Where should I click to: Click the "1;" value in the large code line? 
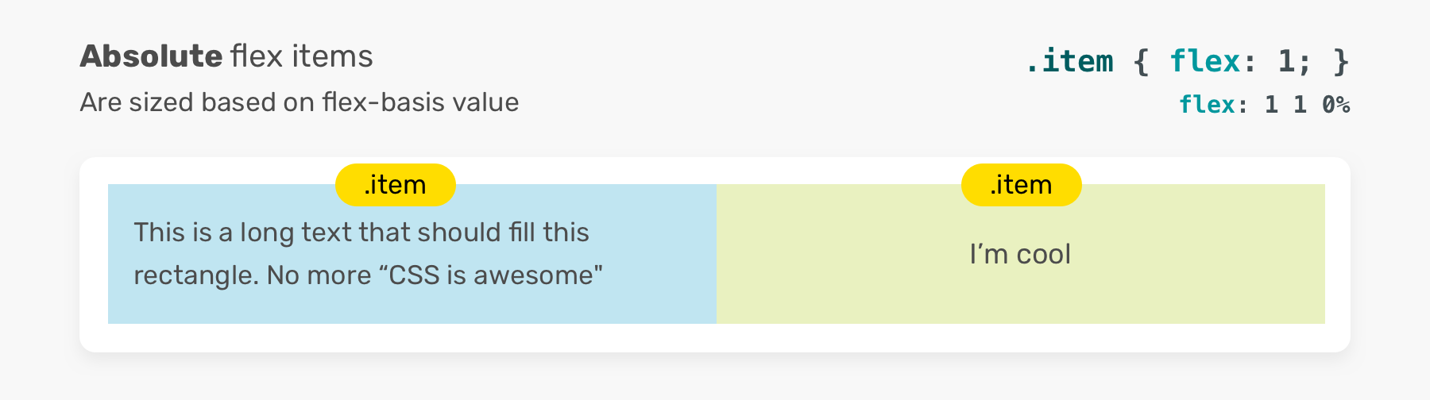(x=1294, y=61)
